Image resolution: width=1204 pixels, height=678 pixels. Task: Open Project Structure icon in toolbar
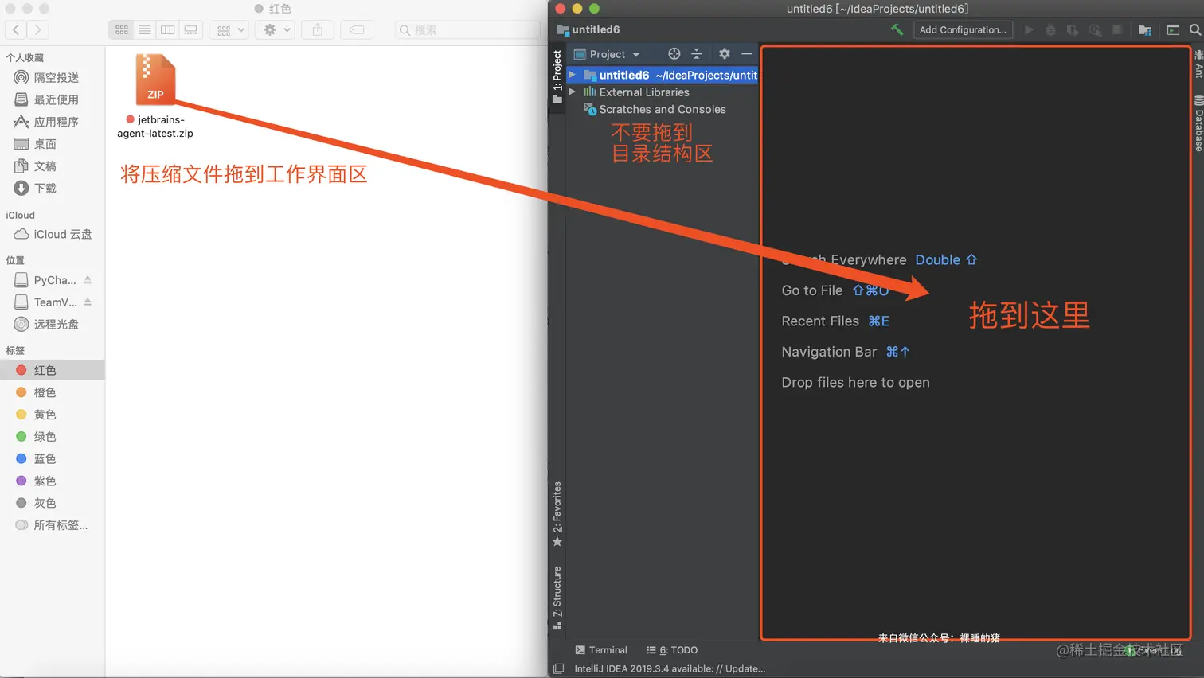1145,29
